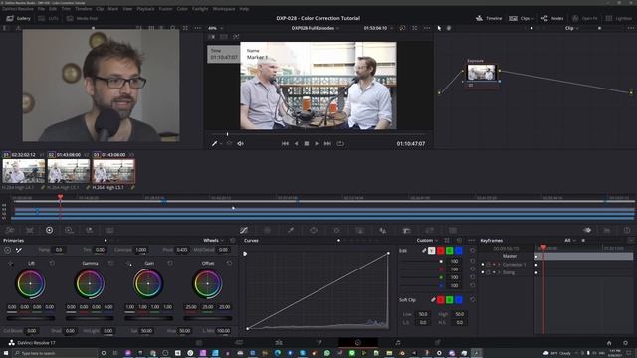
Task: Open the Curves Custom mode dropdown
Action: (x=427, y=241)
